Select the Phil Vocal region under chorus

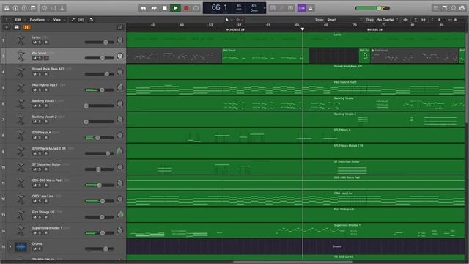coord(265,56)
